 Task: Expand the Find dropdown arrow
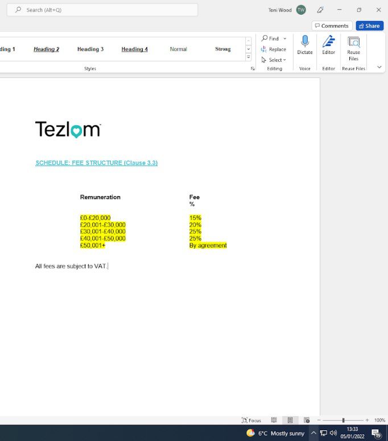tap(285, 39)
